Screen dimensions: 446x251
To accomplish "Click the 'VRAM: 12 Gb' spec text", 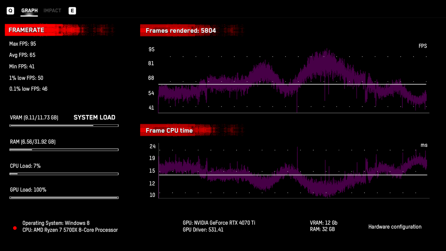I will (x=324, y=223).
